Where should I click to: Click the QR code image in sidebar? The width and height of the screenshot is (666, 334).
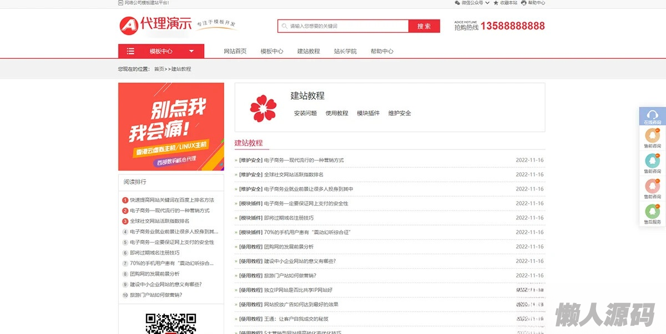171,323
